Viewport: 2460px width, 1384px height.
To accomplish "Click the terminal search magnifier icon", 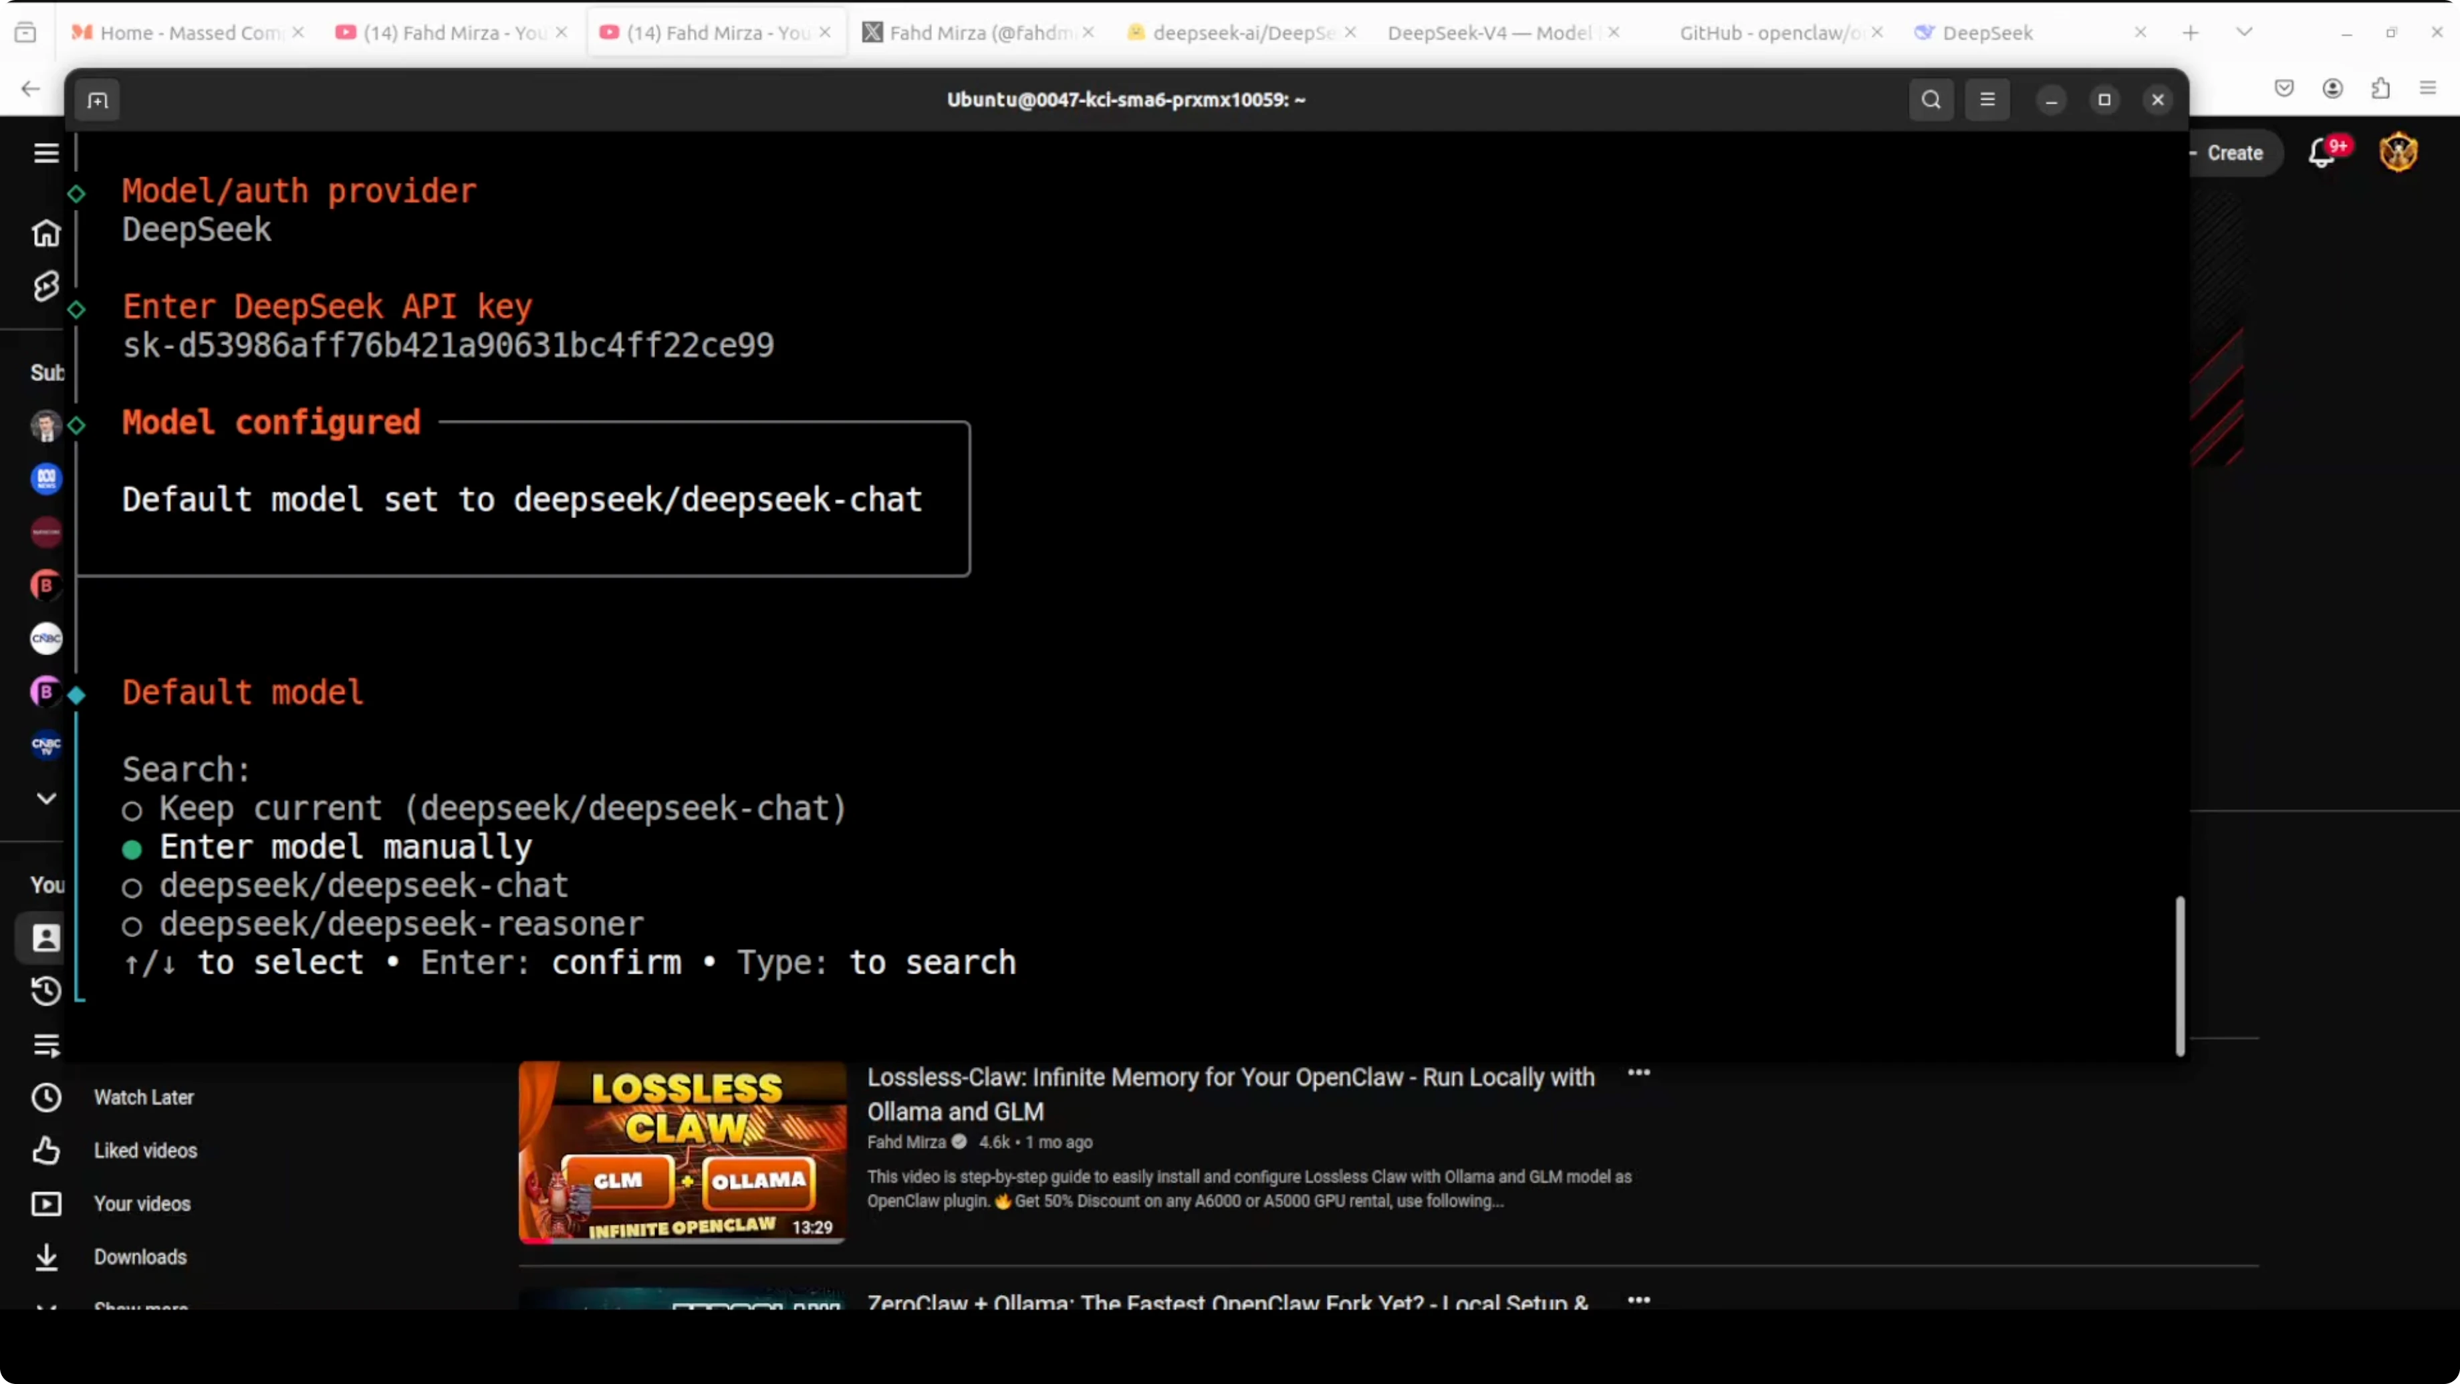I will [1931, 100].
